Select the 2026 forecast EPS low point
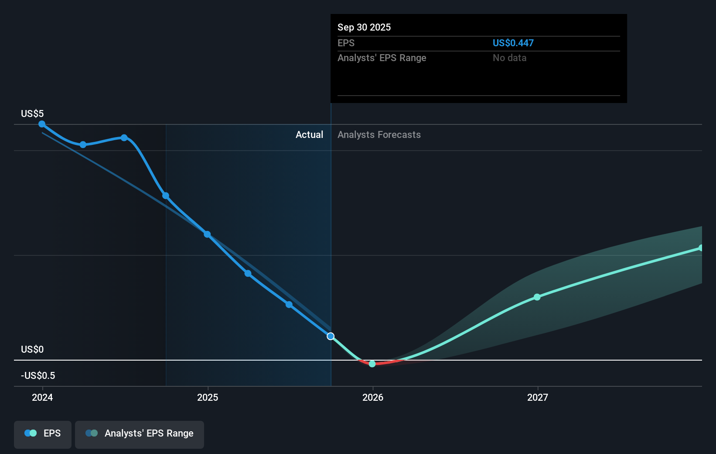Viewport: 716px width, 454px height. pos(372,364)
